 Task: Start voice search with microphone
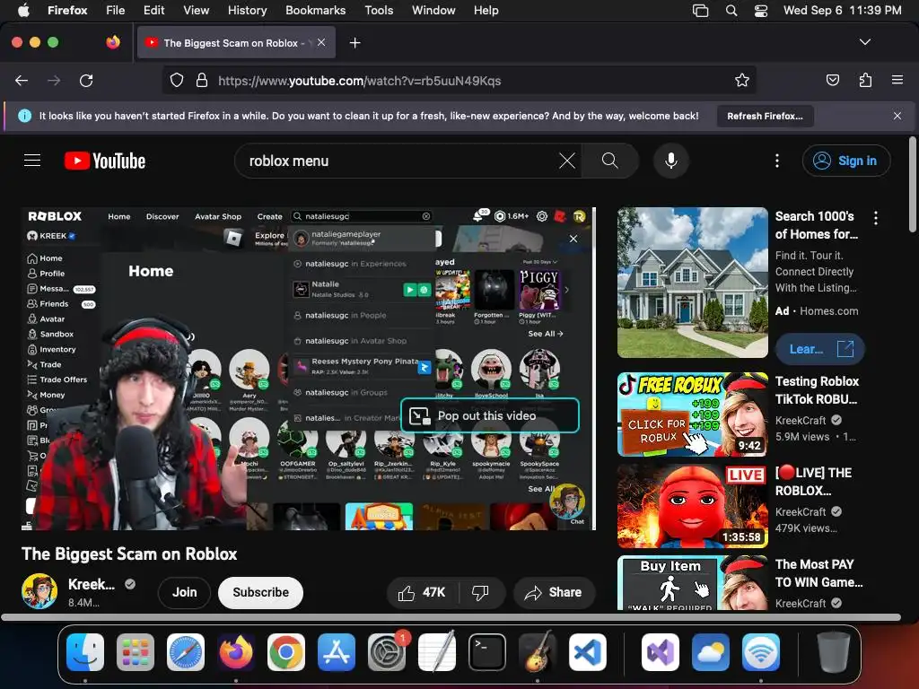671,161
